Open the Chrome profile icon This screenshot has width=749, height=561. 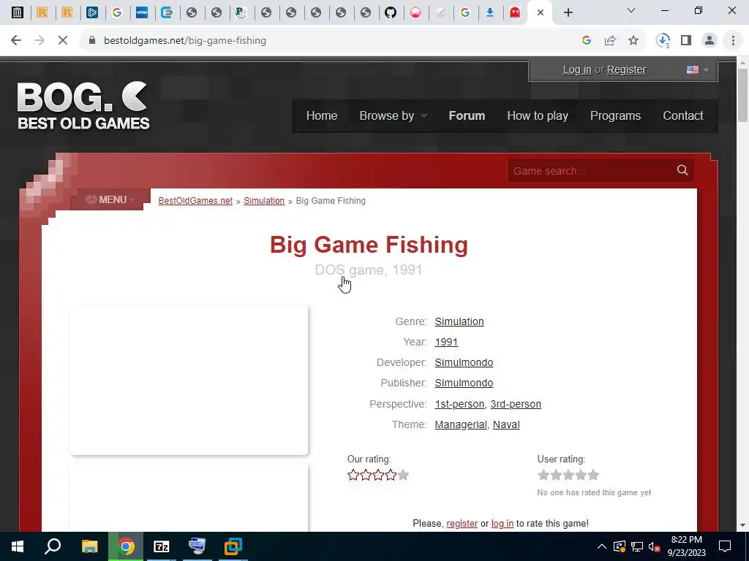710,41
